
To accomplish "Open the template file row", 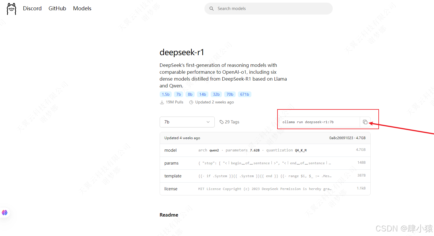I will point(265,176).
